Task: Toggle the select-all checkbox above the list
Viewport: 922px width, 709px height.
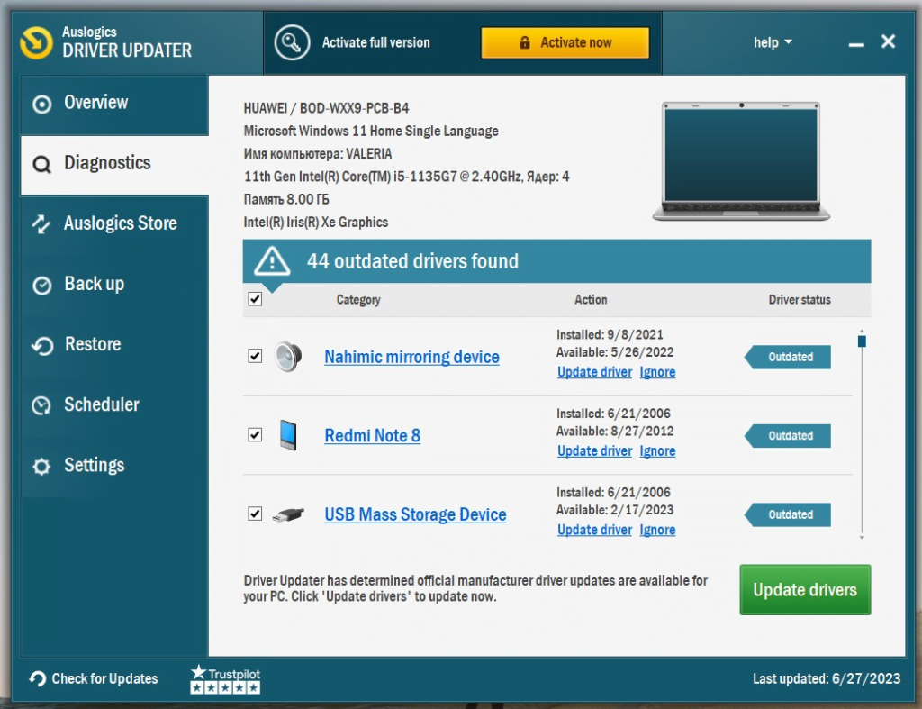Action: tap(254, 299)
